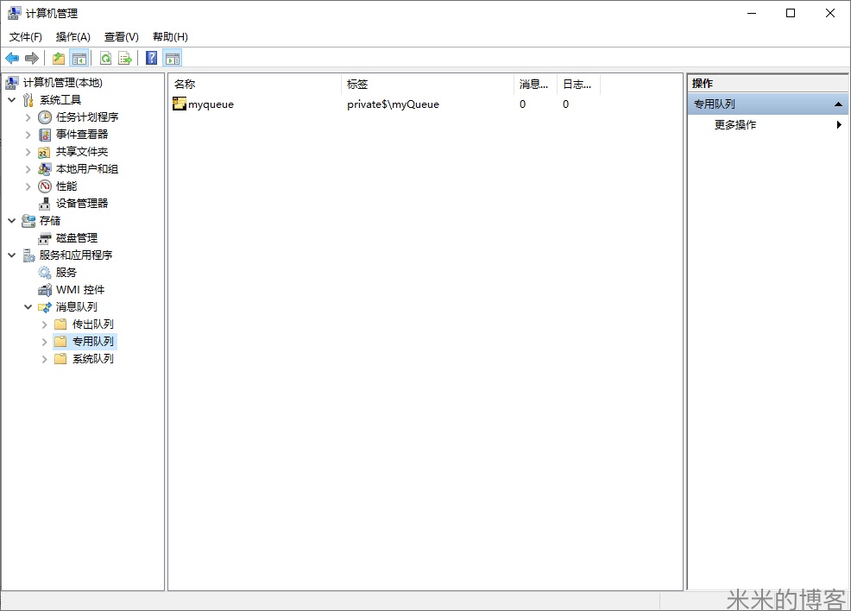Sort list by 名称 column header
The height and width of the screenshot is (611, 851).
click(x=255, y=85)
